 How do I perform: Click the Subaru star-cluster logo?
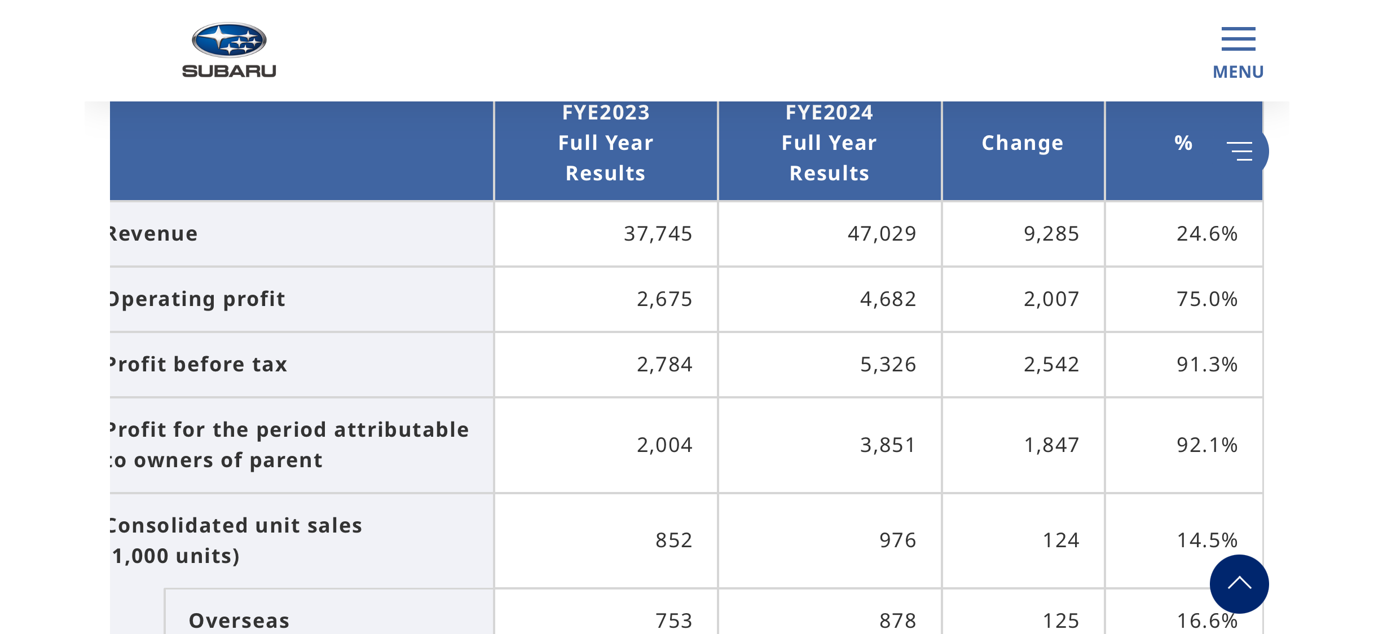coord(229,40)
